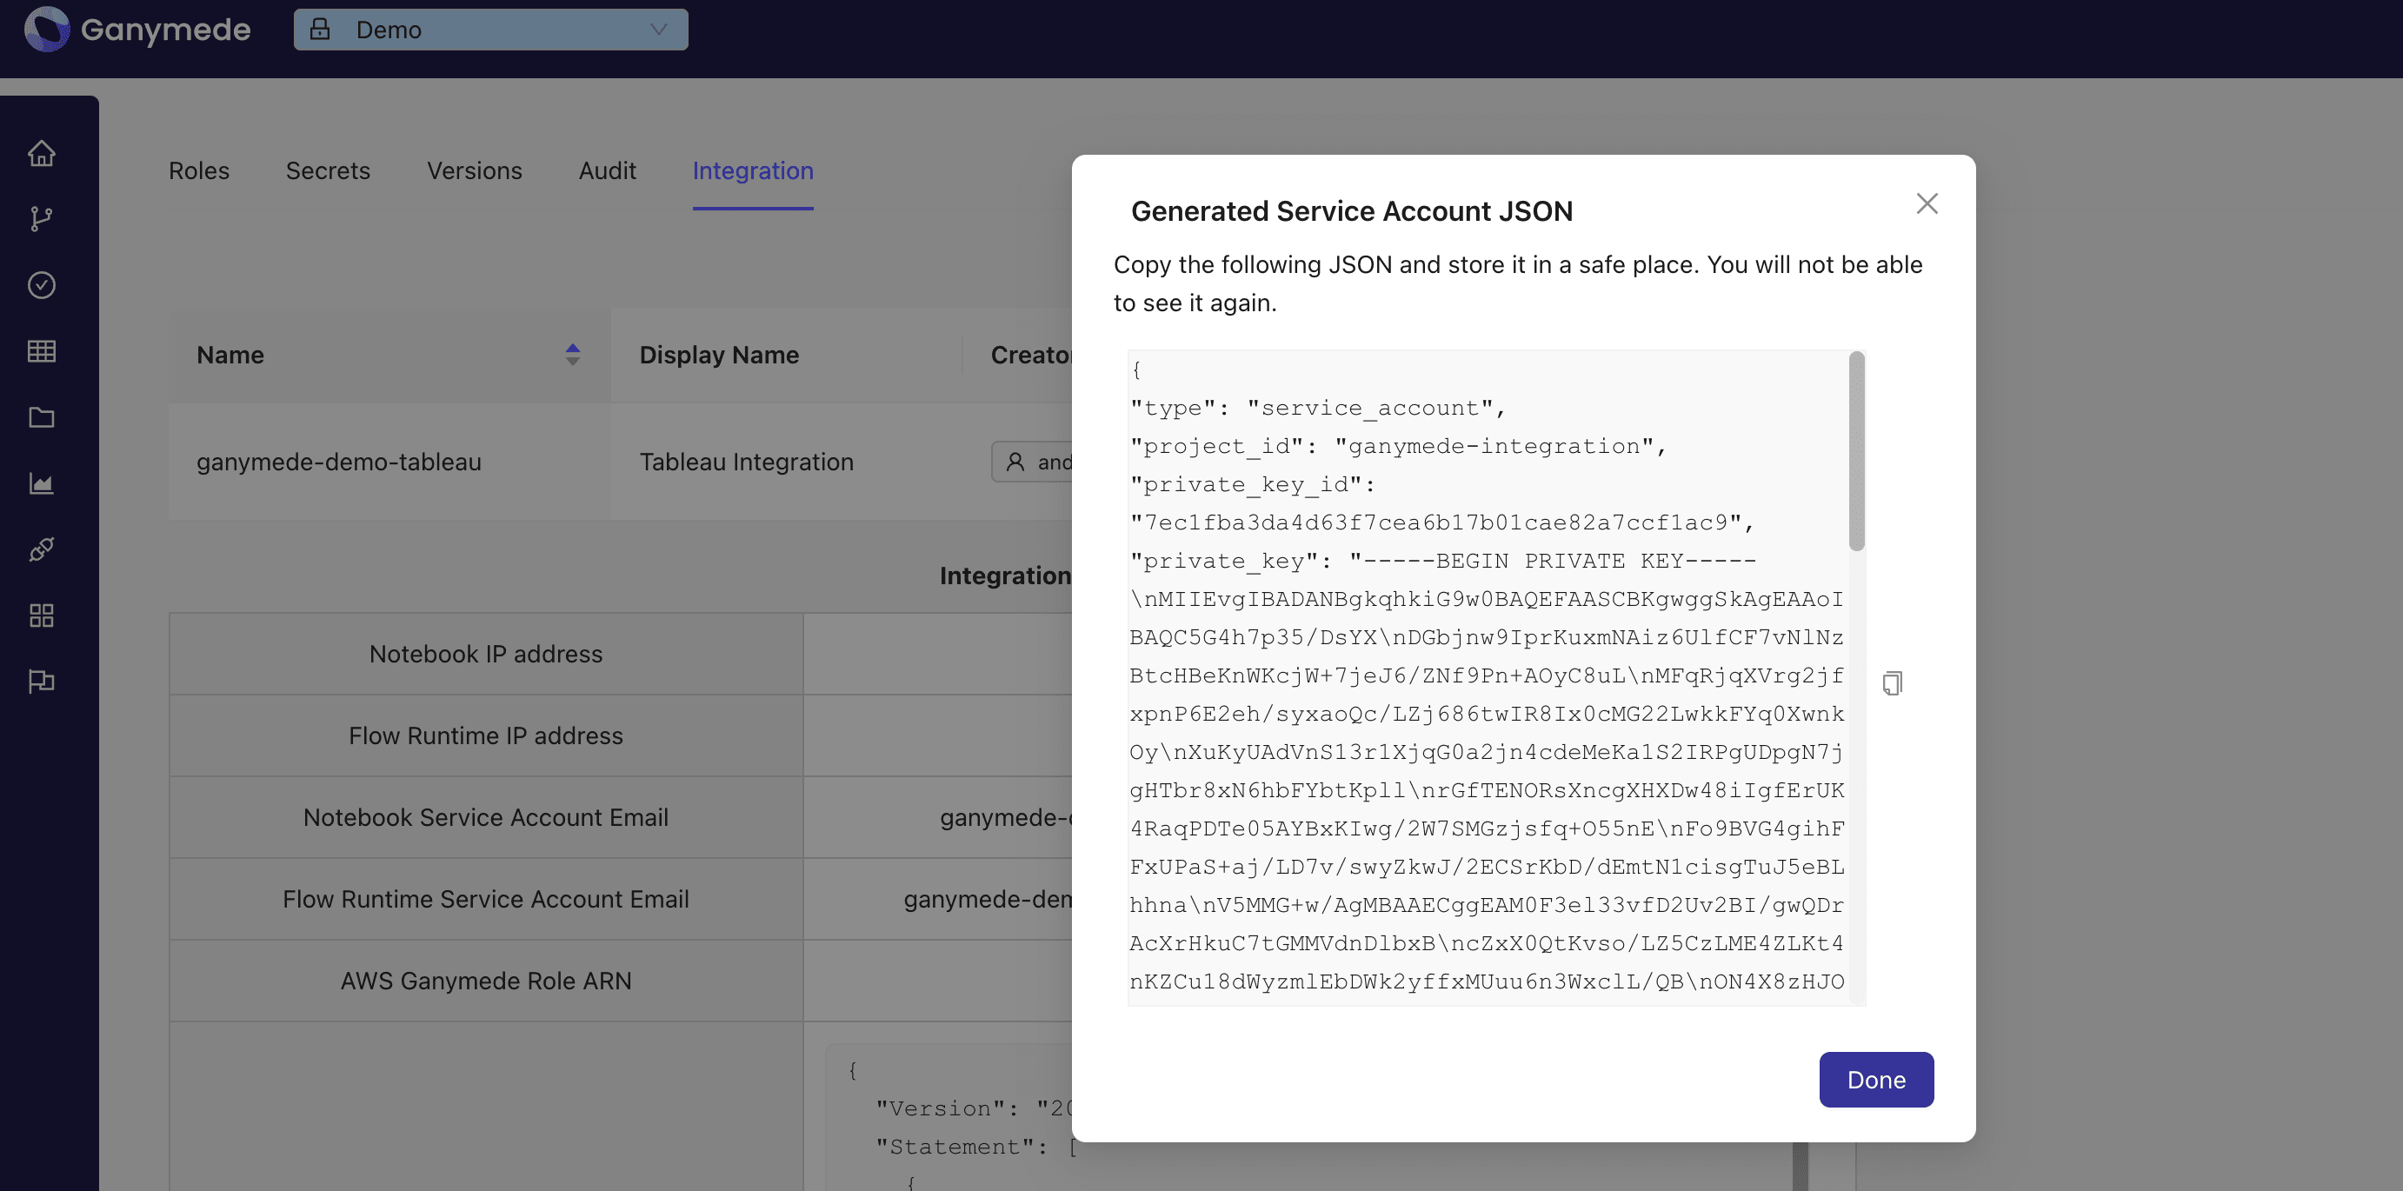
Task: Click Done to close the JSON dialog
Action: tap(1876, 1078)
